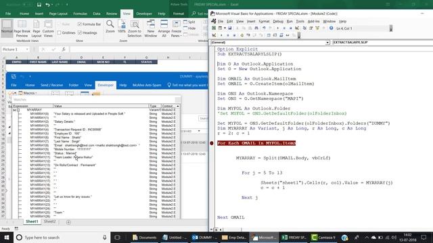Image resolution: width=433 pixels, height=243 pixels.
Task: Open the DUMMY Outlook window from taskbar
Action: [205, 238]
